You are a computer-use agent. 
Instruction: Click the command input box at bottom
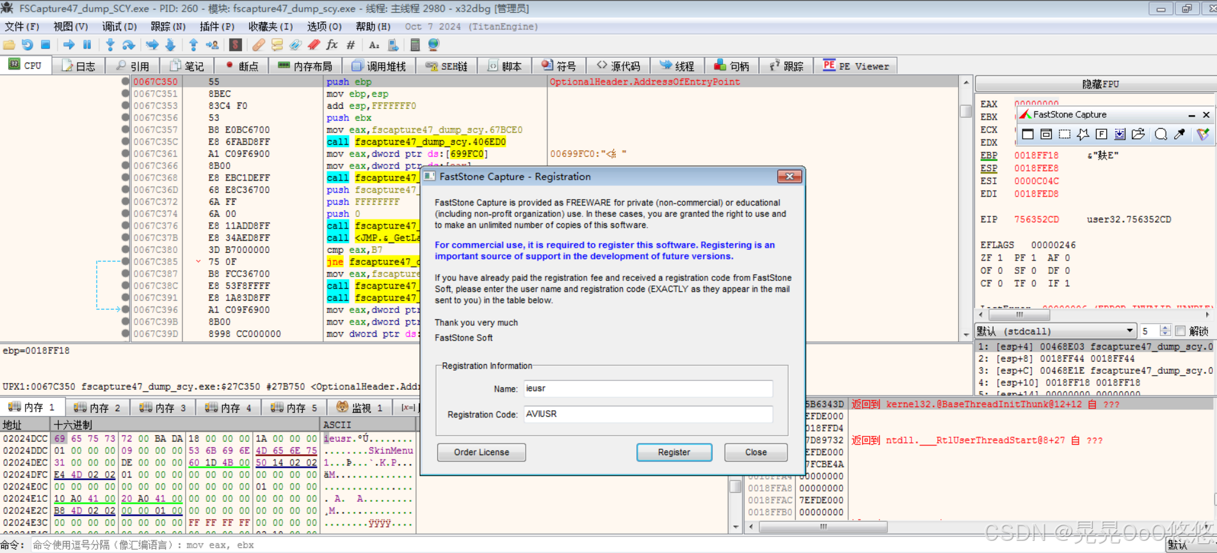595,545
